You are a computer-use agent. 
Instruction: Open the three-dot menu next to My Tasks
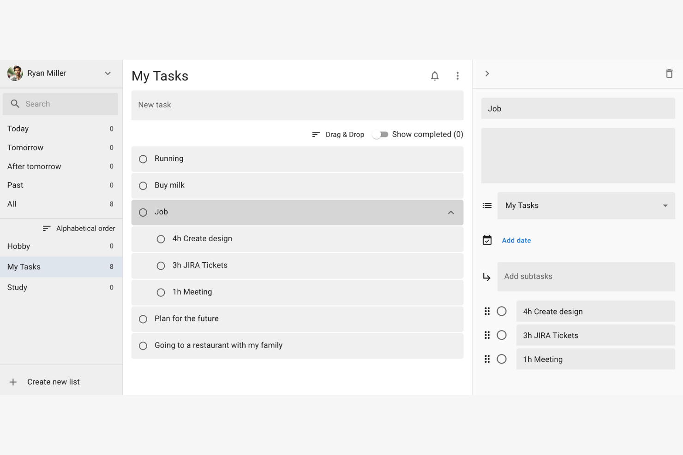pyautogui.click(x=457, y=76)
